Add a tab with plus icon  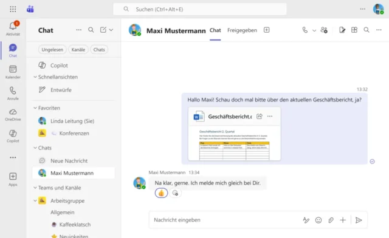tap(266, 30)
